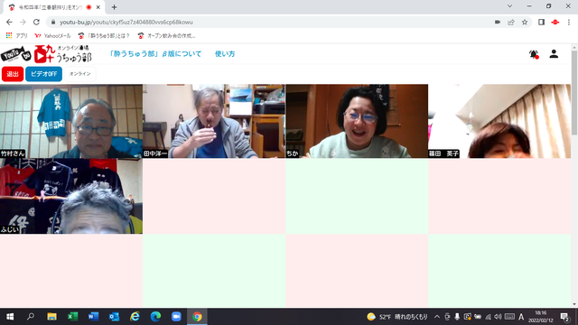Click the browser forward arrow
This screenshot has height=325, width=578.
23,22
